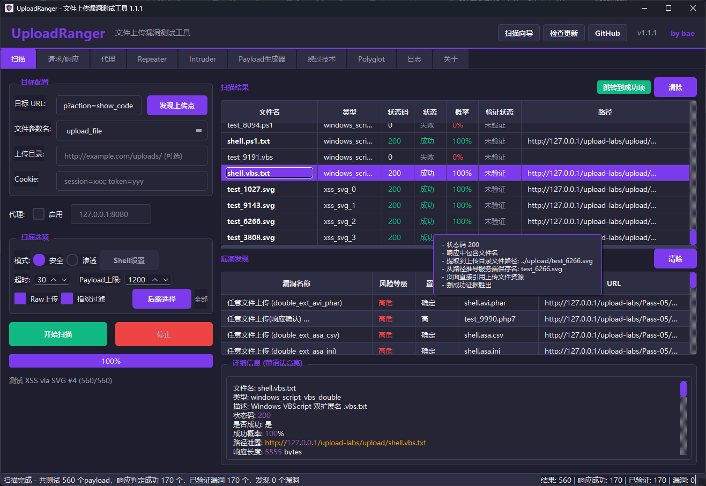Open the Payload生成器 tab
Screen dimensions: 706x486
click(262, 59)
